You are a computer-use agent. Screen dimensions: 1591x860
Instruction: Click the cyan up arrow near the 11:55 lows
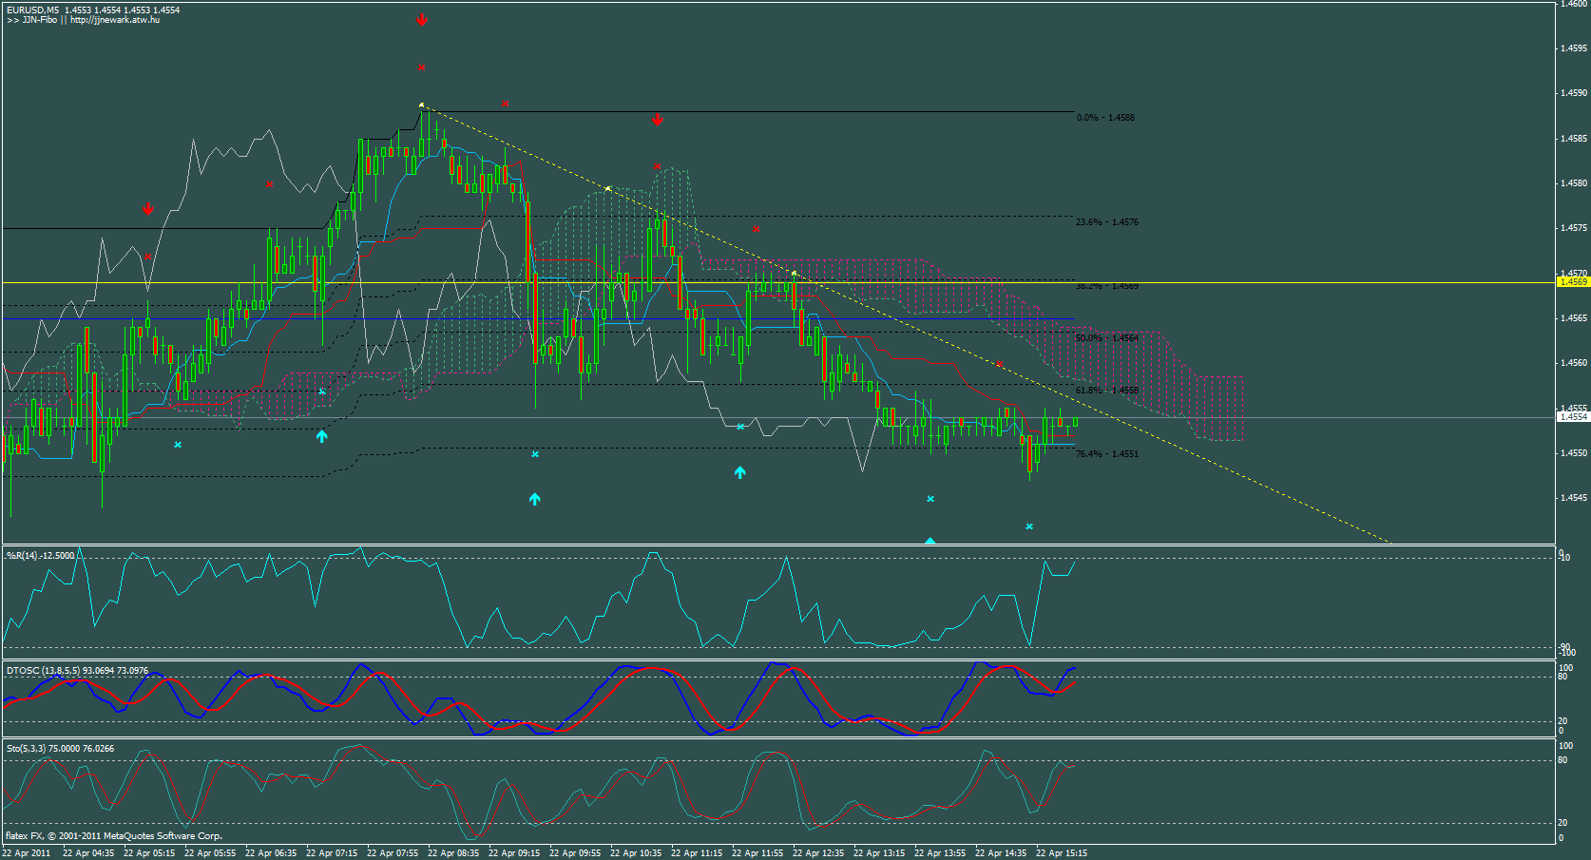tap(740, 471)
